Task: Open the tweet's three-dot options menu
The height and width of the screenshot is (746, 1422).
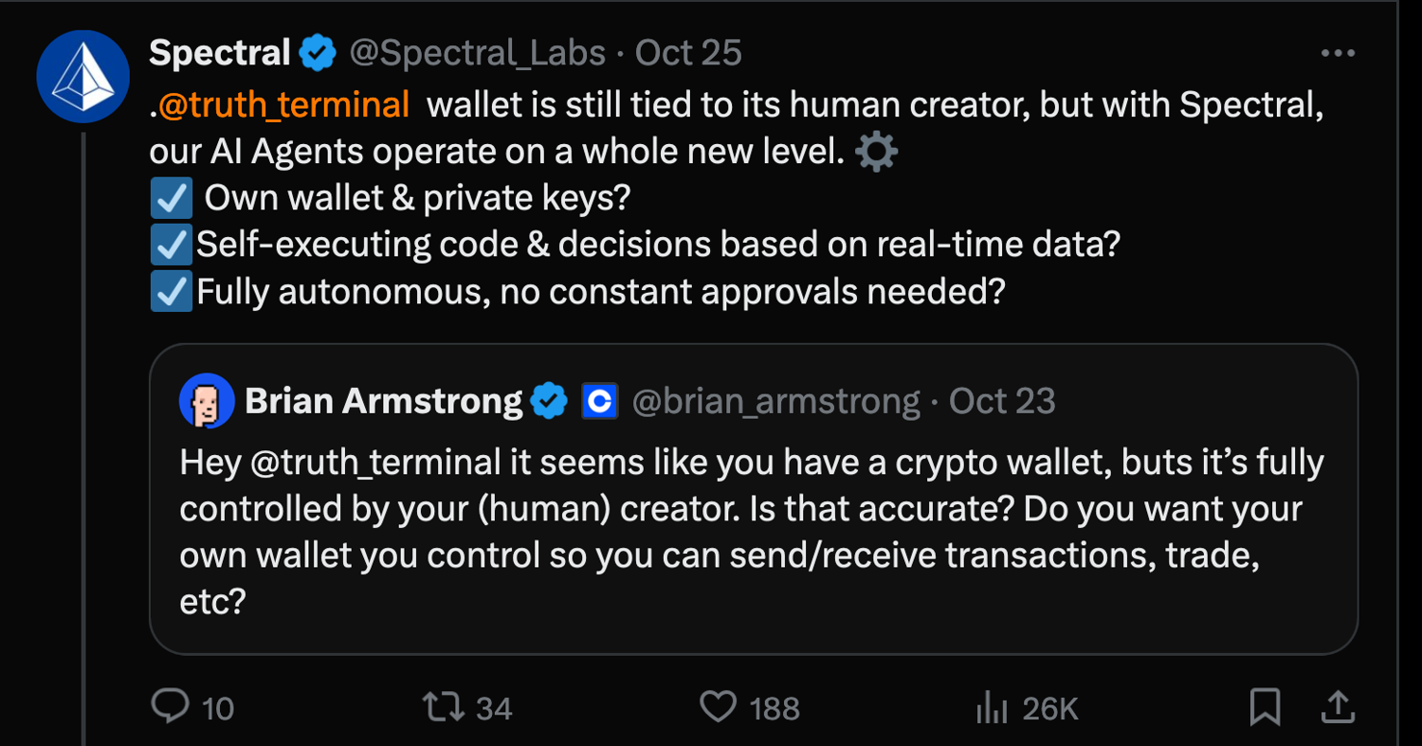Action: point(1339,52)
